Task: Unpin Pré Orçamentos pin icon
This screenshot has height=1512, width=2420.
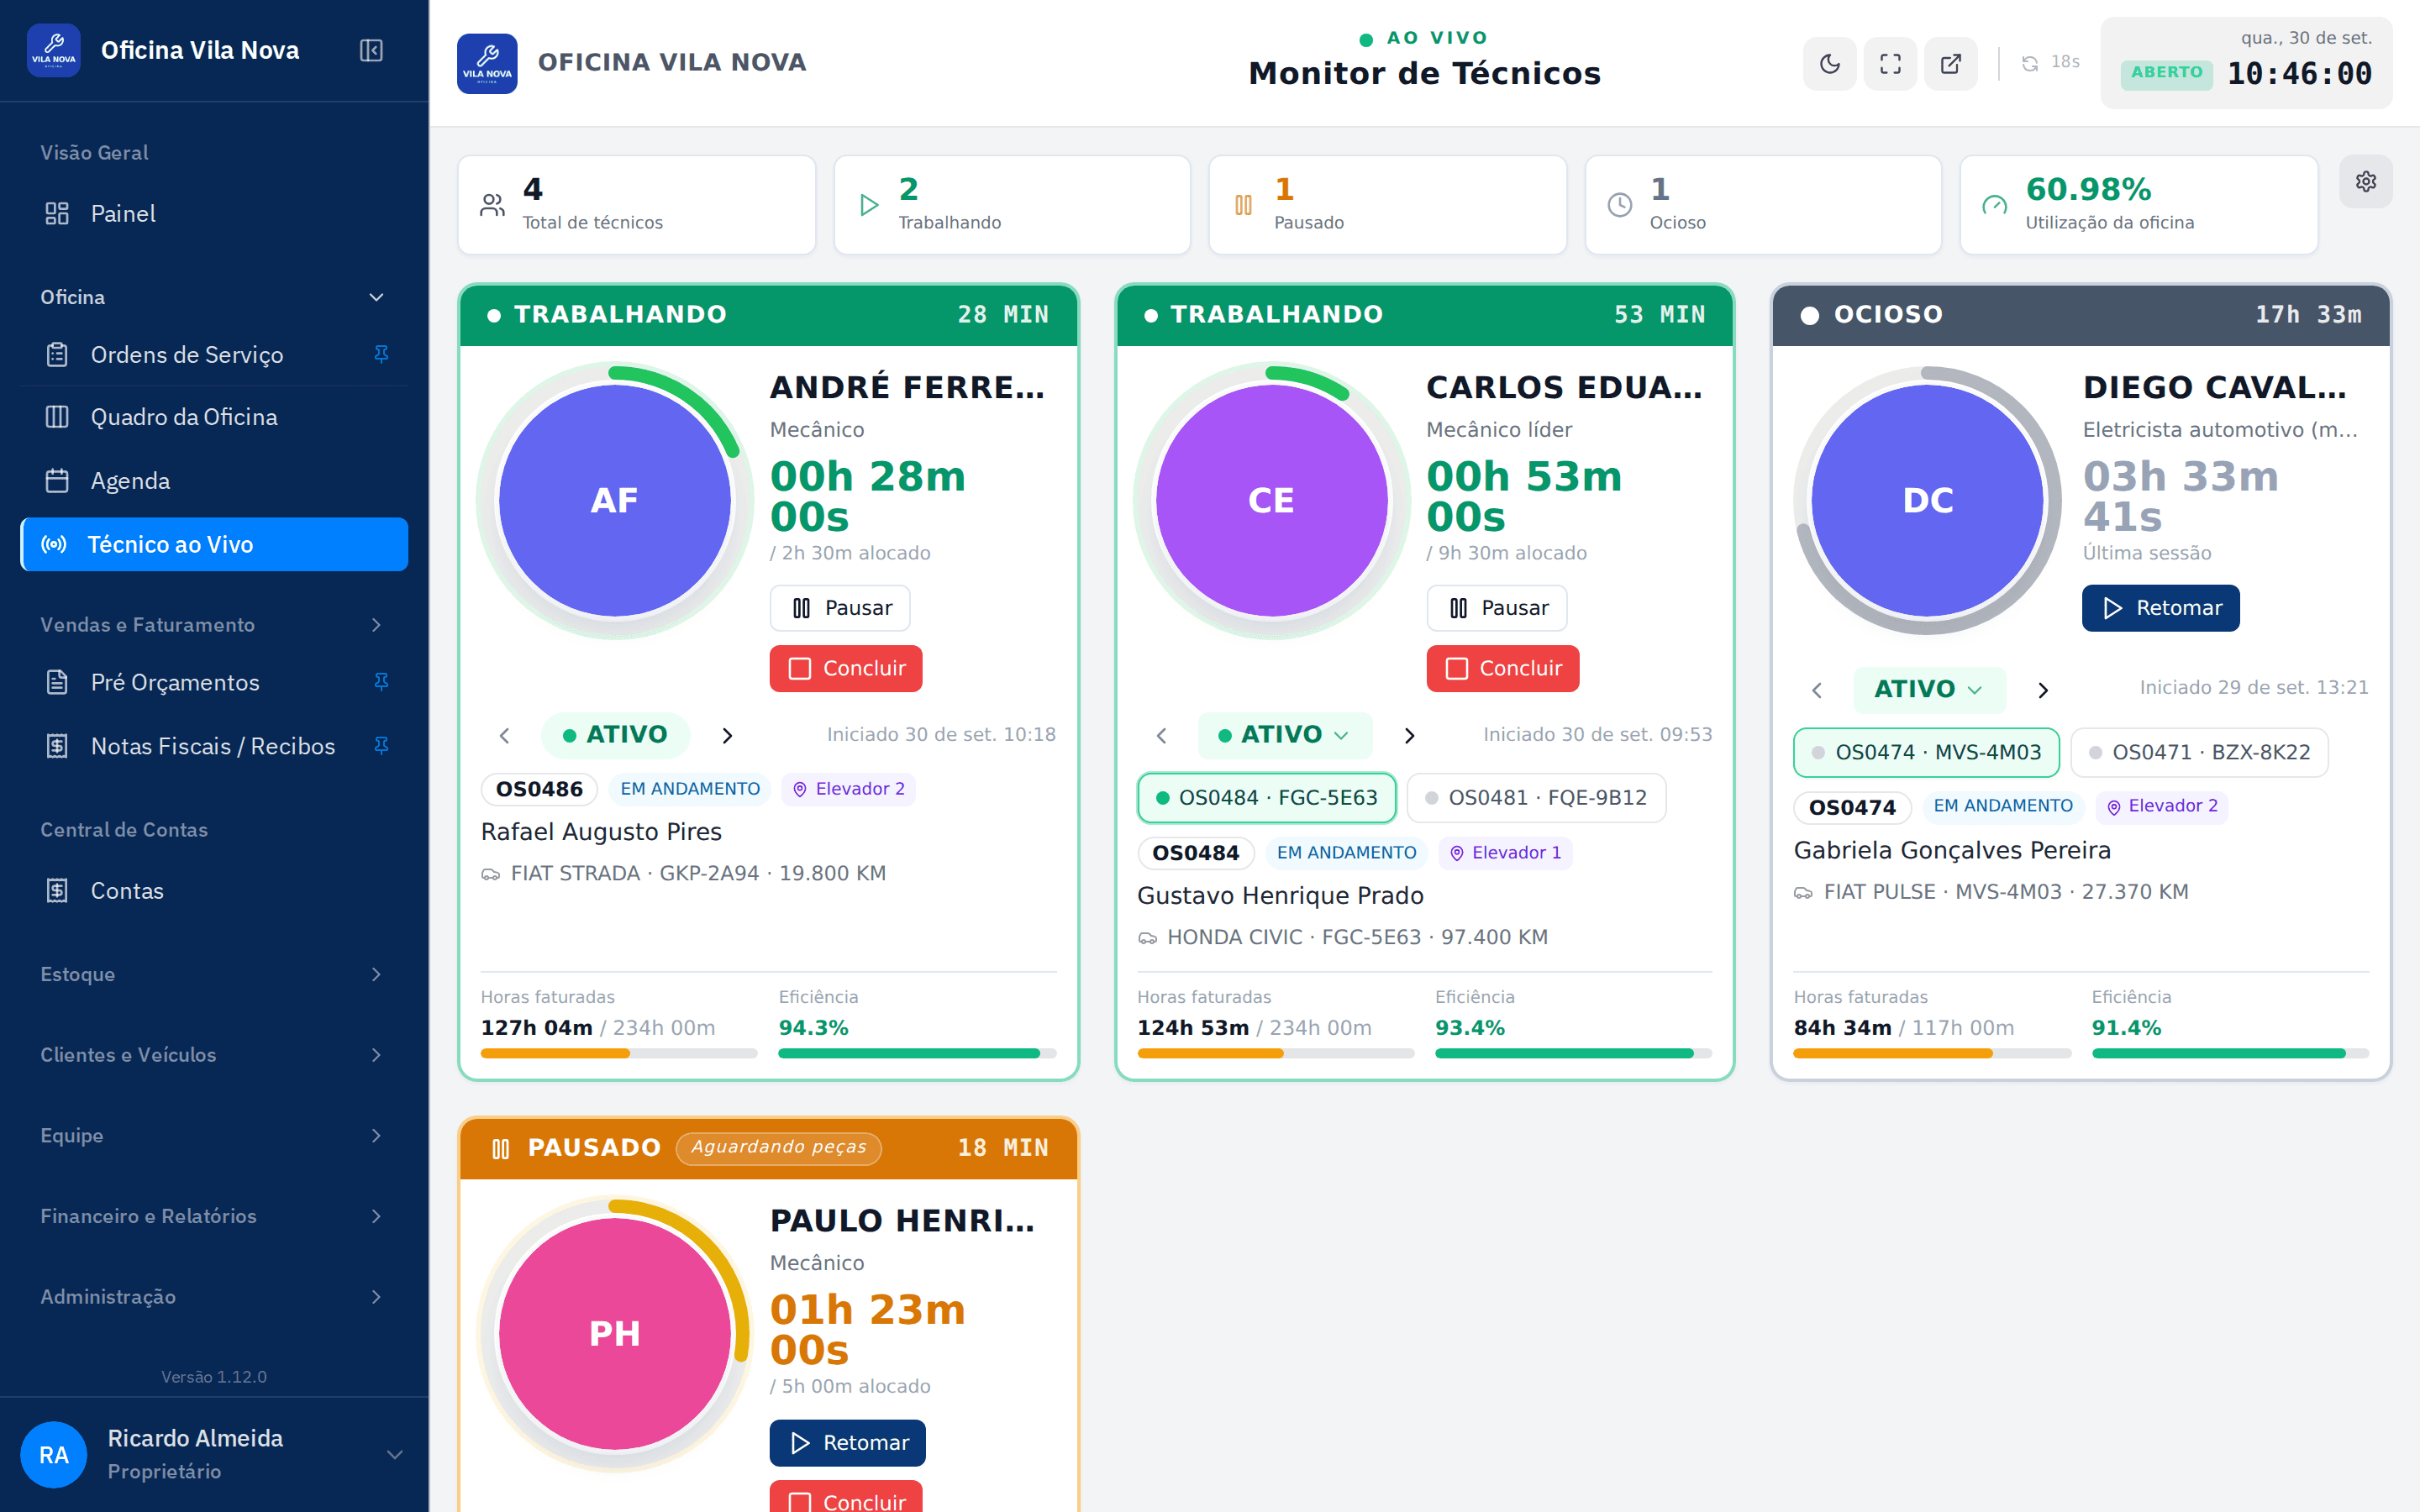Action: pos(381,682)
